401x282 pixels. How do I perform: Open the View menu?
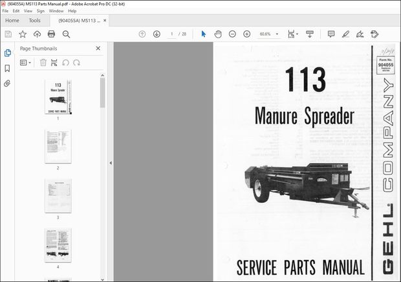[28, 11]
